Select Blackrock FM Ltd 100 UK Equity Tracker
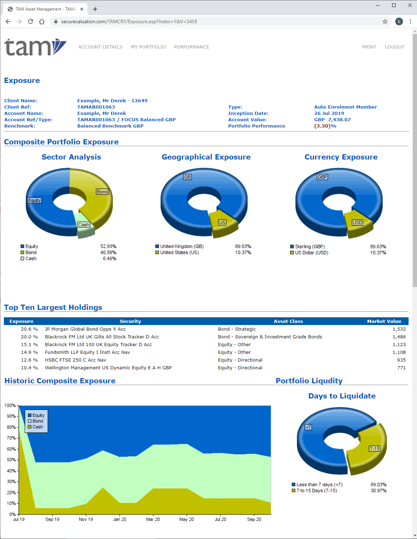Screen dimensions: 417x539 (x=98, y=345)
